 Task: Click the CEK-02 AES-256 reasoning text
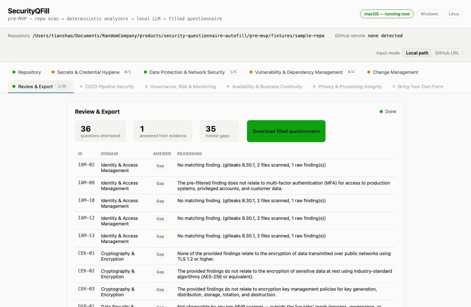point(285,274)
